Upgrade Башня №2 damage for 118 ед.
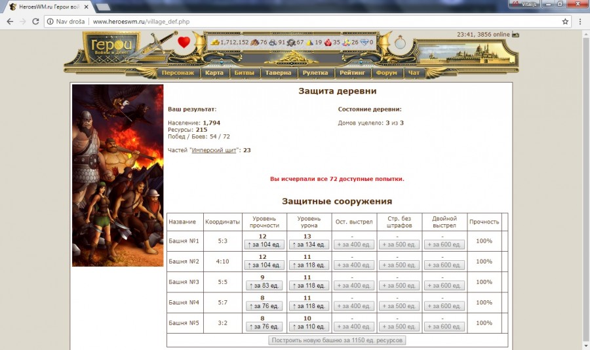590x350 pixels. pyautogui.click(x=309, y=265)
